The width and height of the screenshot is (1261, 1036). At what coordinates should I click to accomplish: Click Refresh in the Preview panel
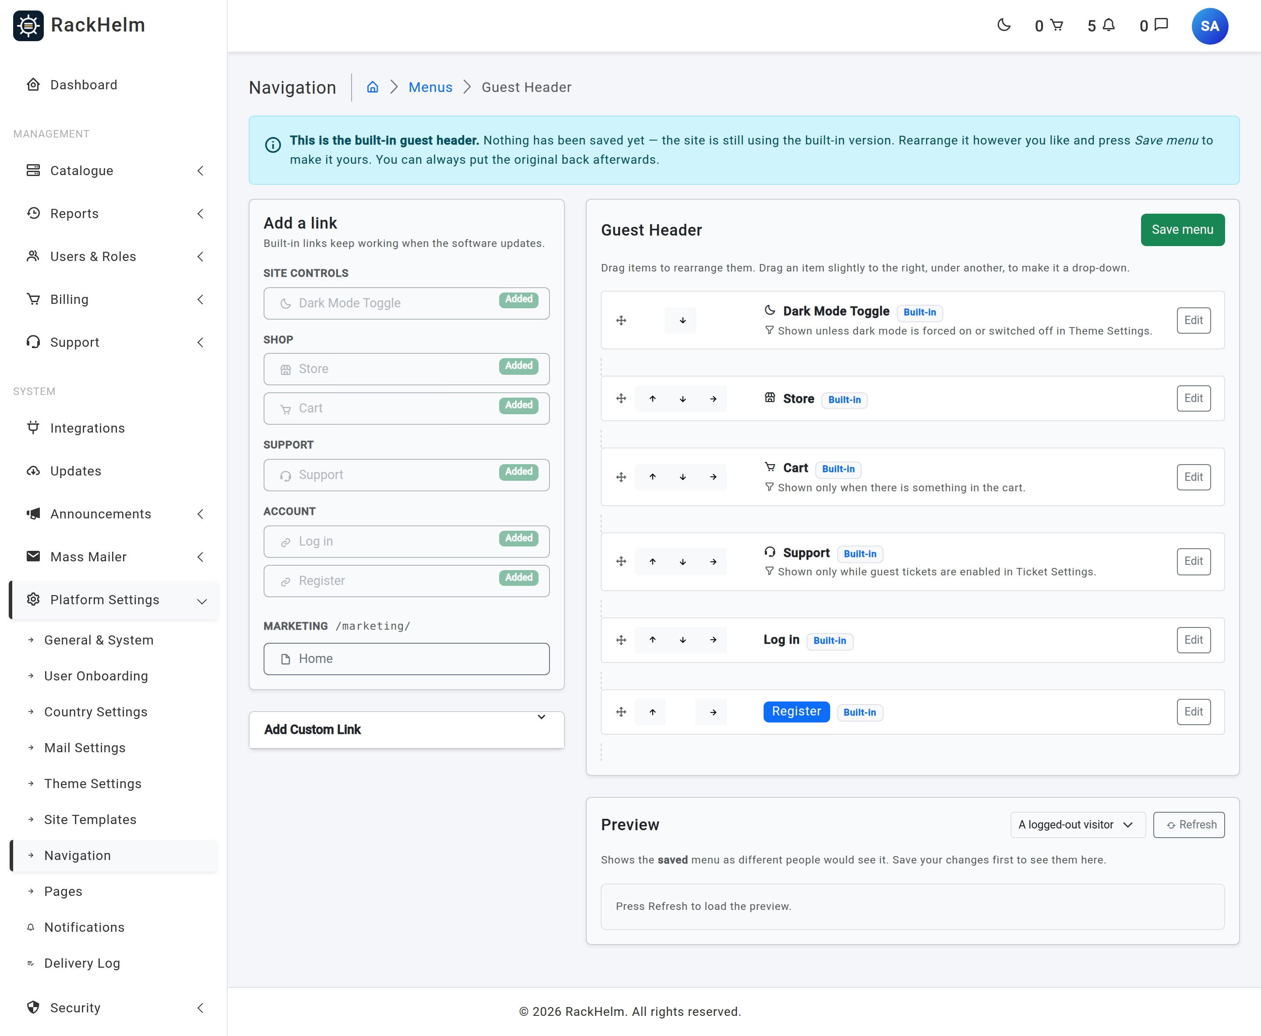[1188, 825]
